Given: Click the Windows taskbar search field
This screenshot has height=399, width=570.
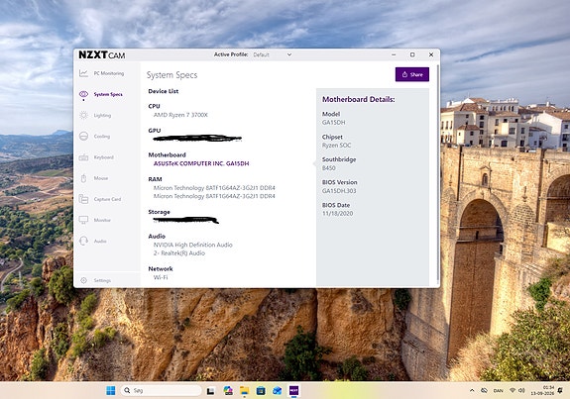Looking at the screenshot, I should (x=161, y=390).
